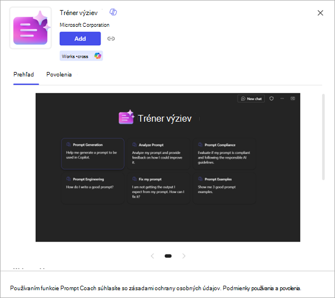
Task: Open the povolenia link in footer
Action: click(x=290, y=289)
